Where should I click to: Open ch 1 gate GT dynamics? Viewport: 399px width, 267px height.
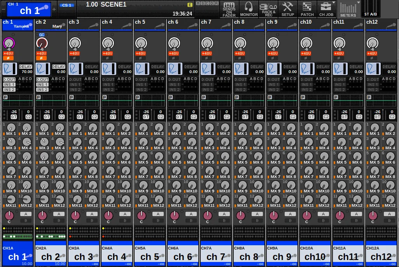pyautogui.click(x=14, y=117)
